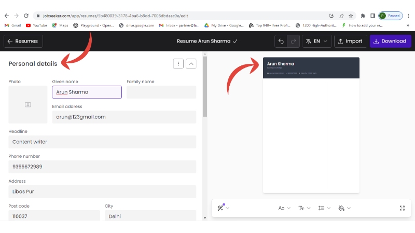
Task: Open the line spacing dropdown
Action: point(324,208)
